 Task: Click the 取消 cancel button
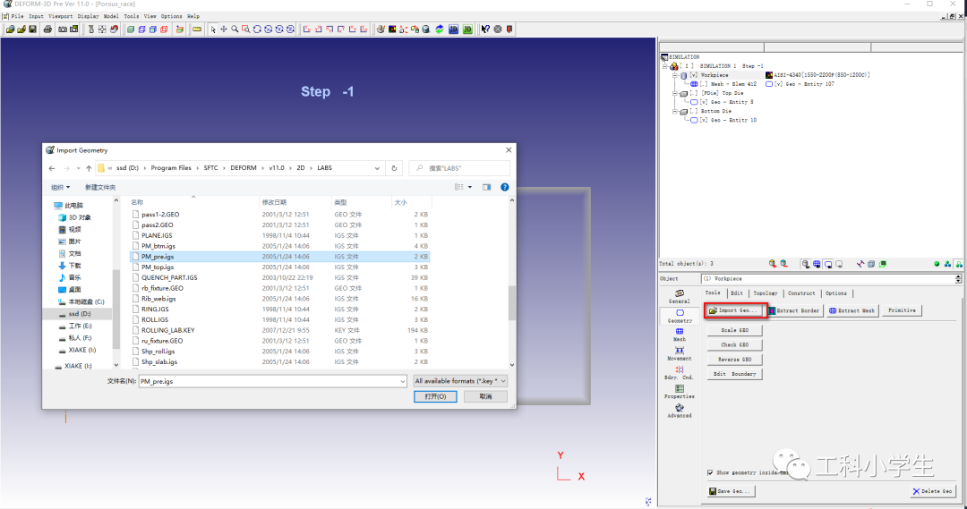click(485, 396)
